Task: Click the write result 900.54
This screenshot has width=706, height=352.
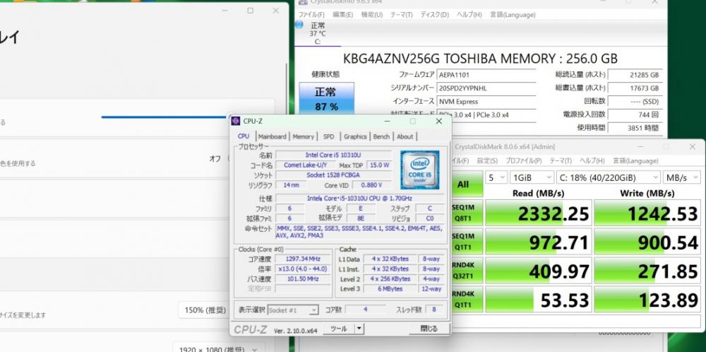Action: tap(647, 242)
